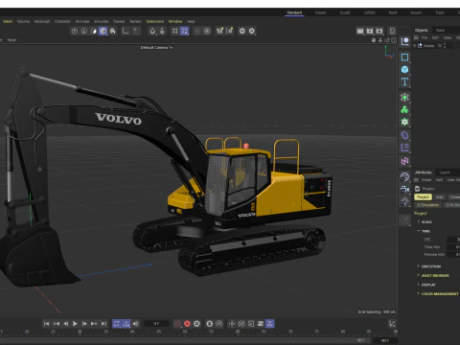460x345 pixels.
Task: Toggle position keyframe channel button
Action: coord(232,324)
